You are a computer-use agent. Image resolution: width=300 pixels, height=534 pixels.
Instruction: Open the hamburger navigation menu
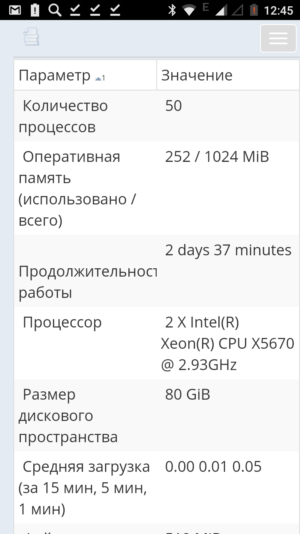coord(278,38)
